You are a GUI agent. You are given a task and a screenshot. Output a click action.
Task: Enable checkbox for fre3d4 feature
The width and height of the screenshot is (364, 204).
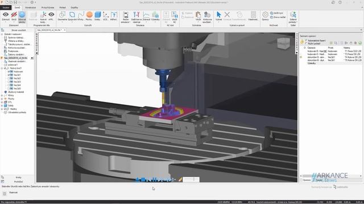(x=9, y=85)
